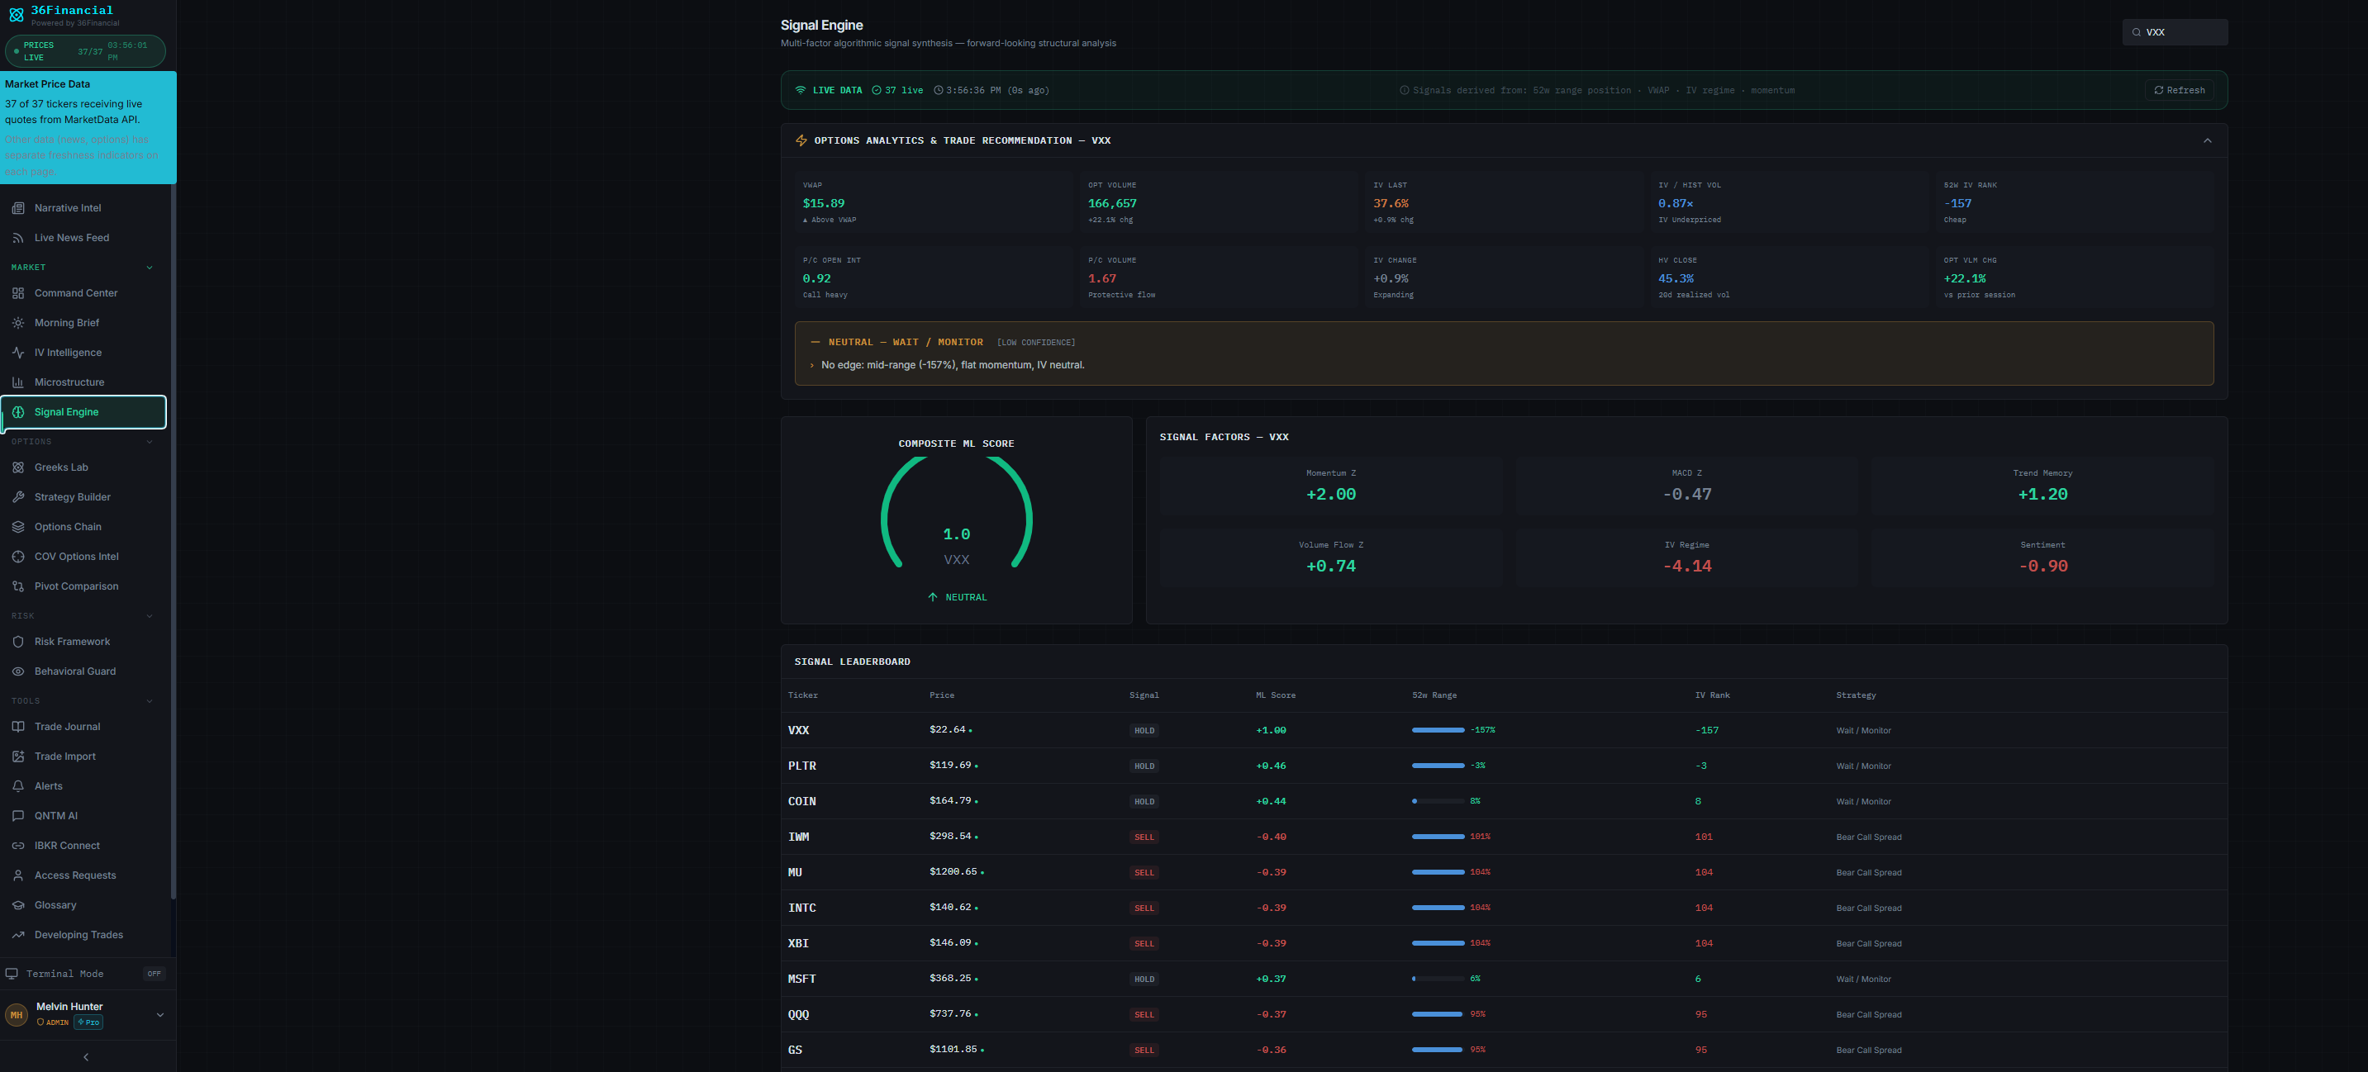Collapse the OPTIONS sidebar section
Viewport: 2368px width, 1072px height.
tap(150, 442)
